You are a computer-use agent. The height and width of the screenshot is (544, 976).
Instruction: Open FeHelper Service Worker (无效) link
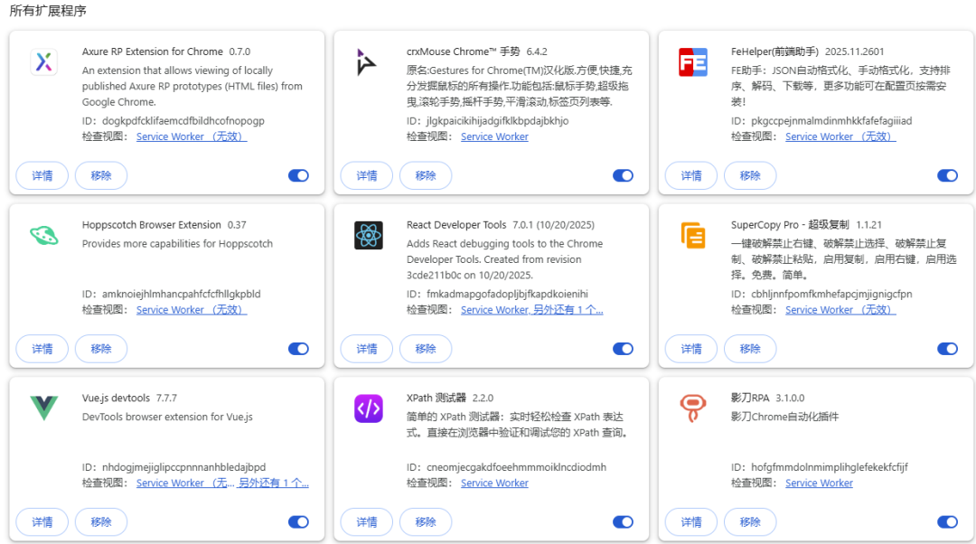click(840, 136)
